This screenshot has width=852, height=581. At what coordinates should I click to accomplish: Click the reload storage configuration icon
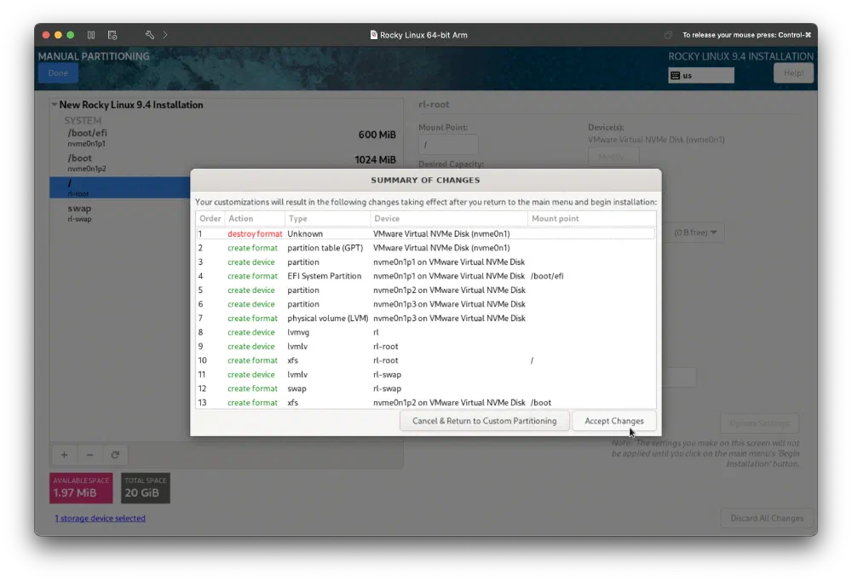[x=115, y=455]
